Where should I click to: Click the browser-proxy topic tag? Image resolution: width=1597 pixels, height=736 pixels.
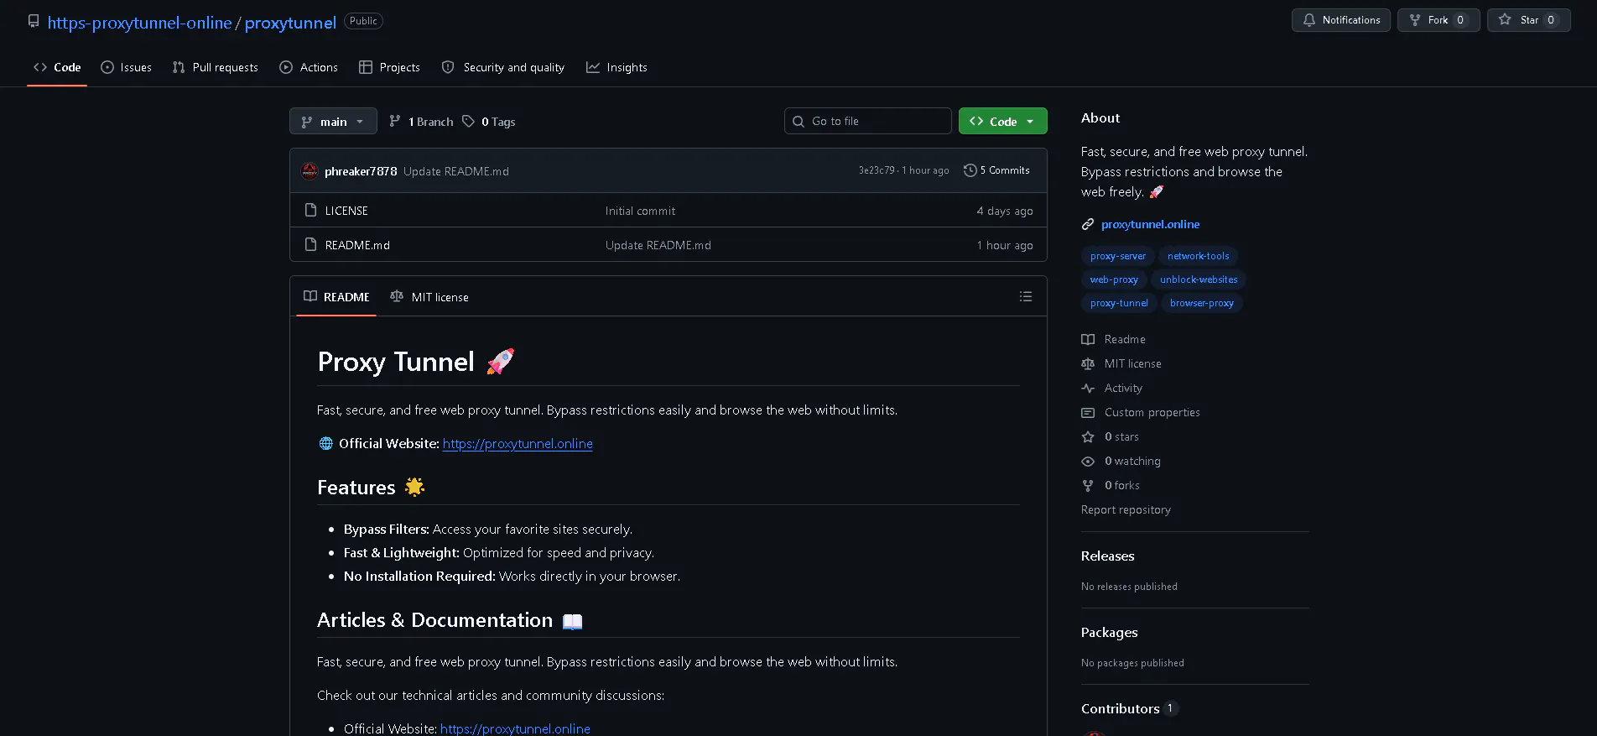(x=1202, y=303)
